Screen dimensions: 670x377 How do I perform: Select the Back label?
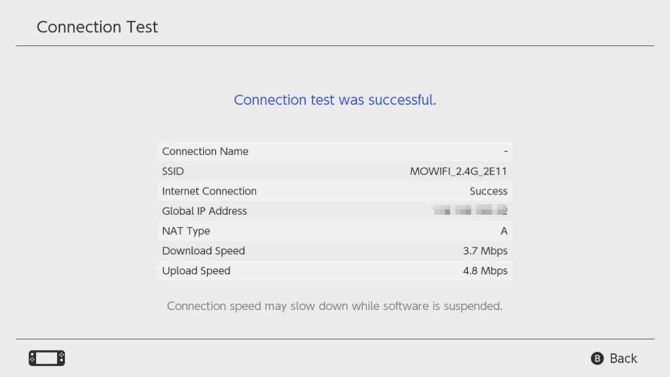pyautogui.click(x=623, y=358)
